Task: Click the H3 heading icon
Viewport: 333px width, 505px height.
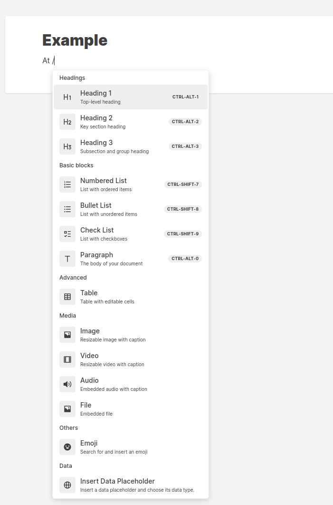Action: pyautogui.click(x=67, y=146)
